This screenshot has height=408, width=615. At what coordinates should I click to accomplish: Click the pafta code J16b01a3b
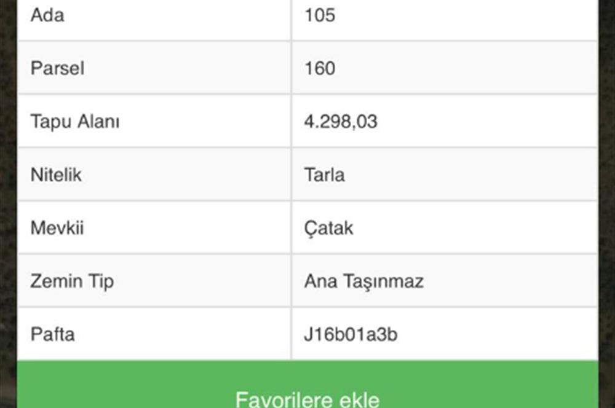click(351, 334)
